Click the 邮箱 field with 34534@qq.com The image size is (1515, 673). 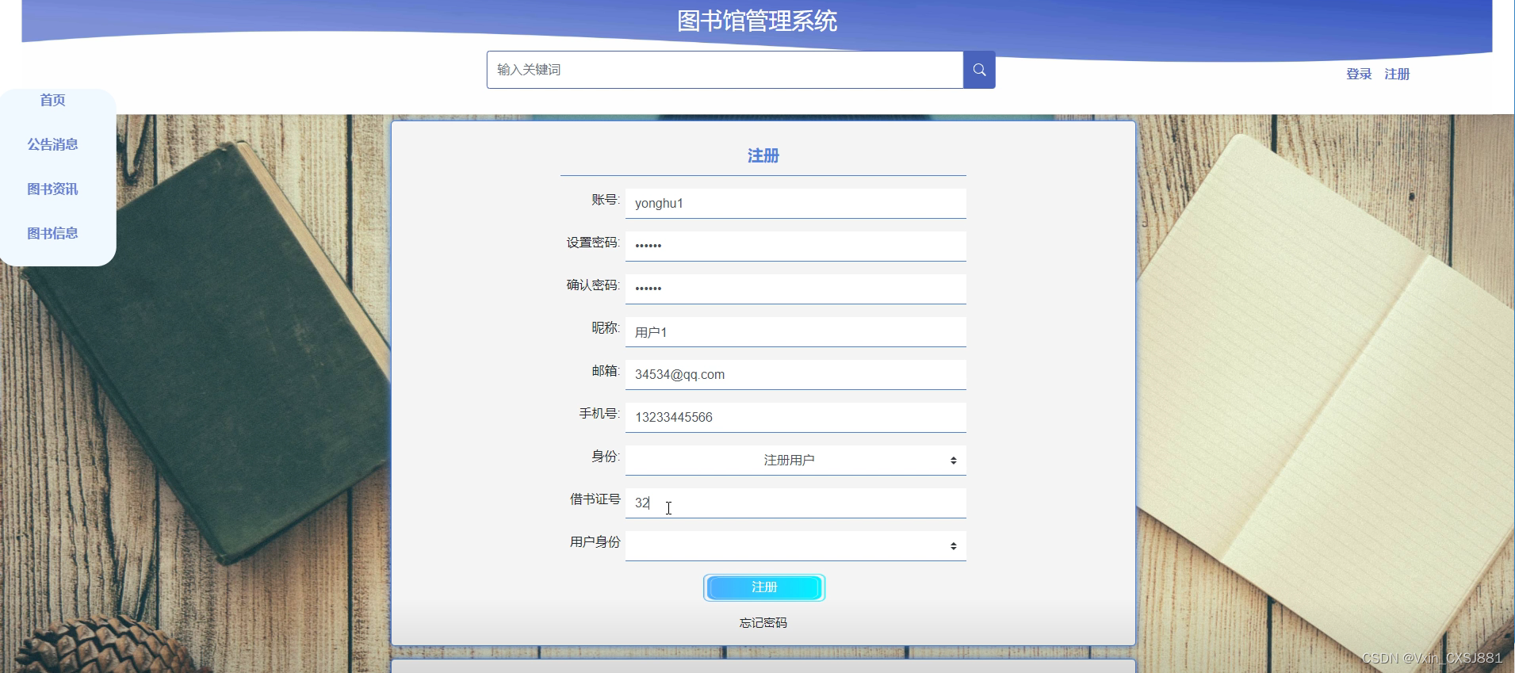[x=795, y=374]
